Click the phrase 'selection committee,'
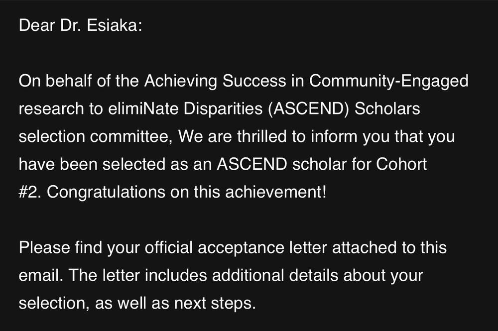Screen dimensions: 498x331 pos(96,136)
